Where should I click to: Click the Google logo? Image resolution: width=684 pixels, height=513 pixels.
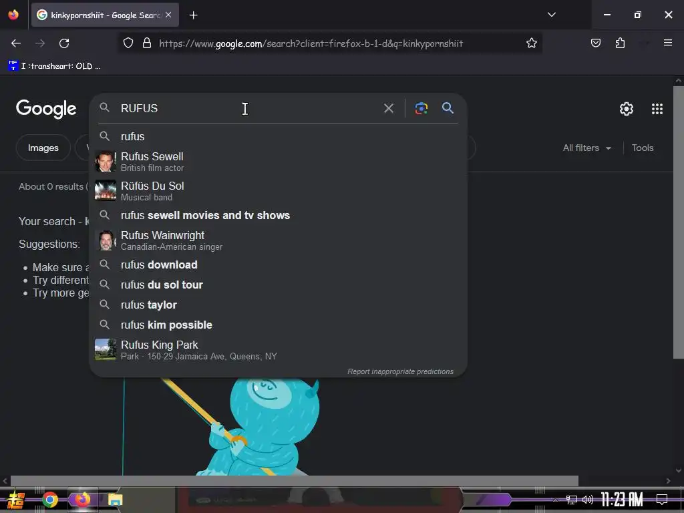coord(46,109)
